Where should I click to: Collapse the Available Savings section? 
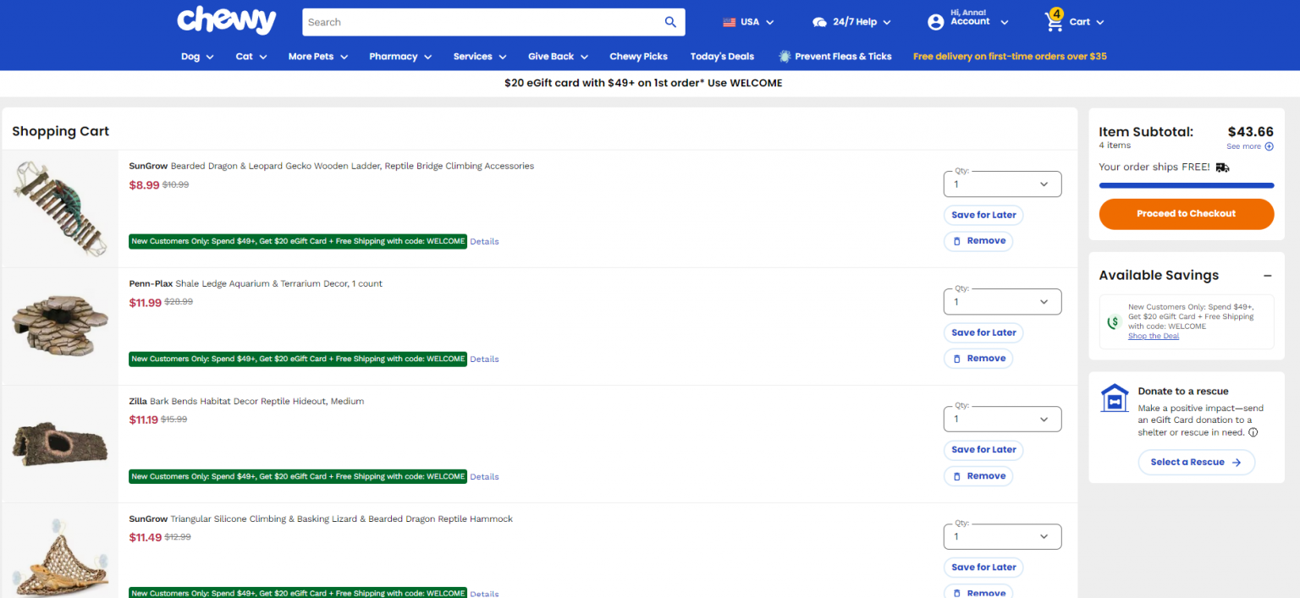coord(1267,276)
